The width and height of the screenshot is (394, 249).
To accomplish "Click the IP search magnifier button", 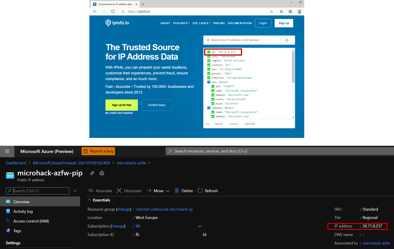I will [287, 40].
